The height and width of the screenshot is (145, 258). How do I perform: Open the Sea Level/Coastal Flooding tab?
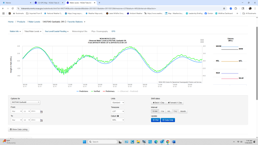click(x=56, y=31)
